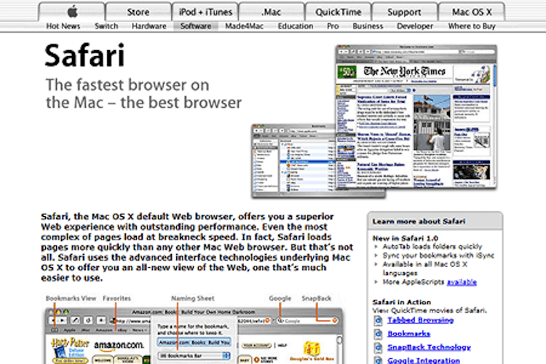546x364 pixels.
Task: Click the add bookmark plus button
Action: pos(101,320)
